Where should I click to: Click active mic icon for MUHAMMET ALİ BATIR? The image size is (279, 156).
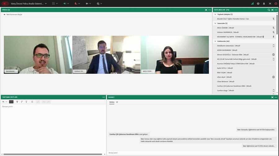point(273,37)
